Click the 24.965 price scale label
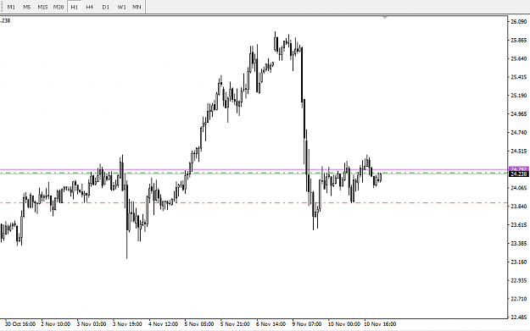 point(518,114)
